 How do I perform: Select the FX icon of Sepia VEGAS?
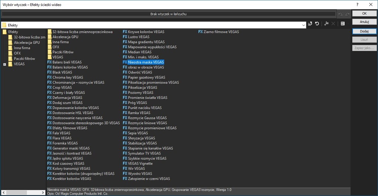pos(125,133)
